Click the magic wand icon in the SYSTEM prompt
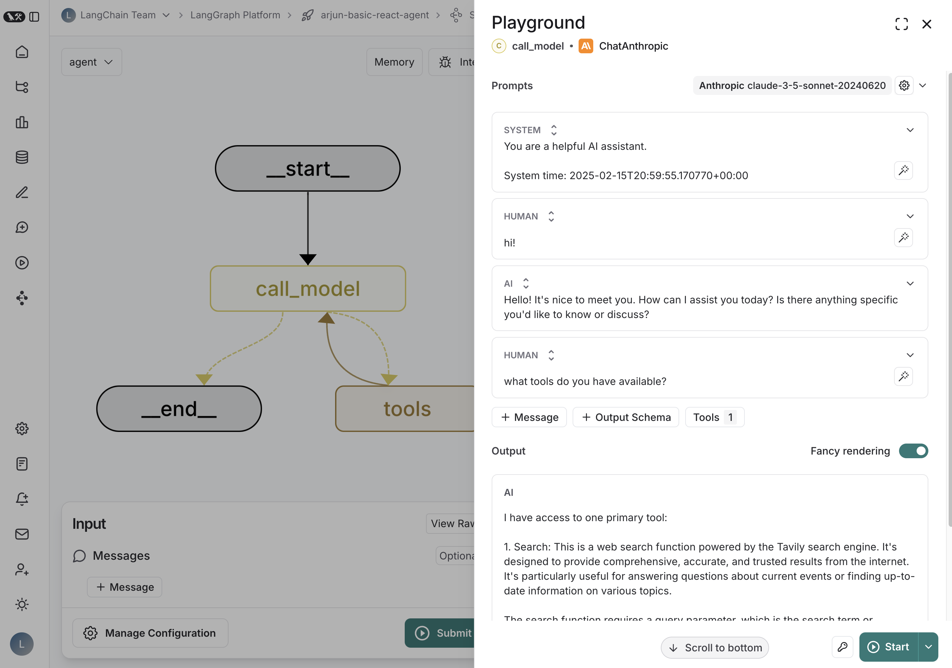 (x=903, y=170)
